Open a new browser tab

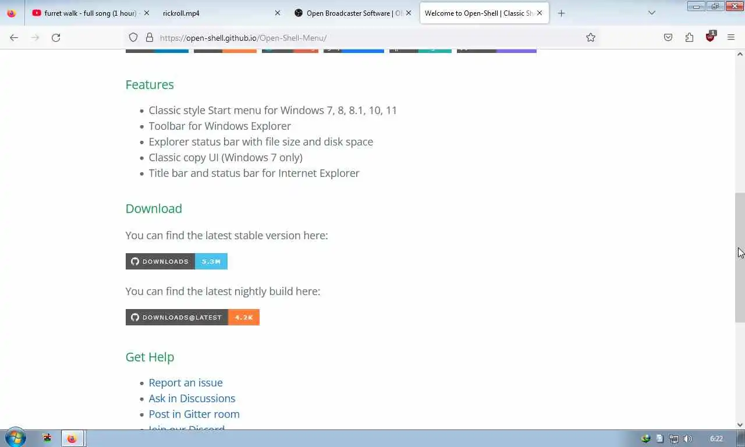click(x=561, y=13)
